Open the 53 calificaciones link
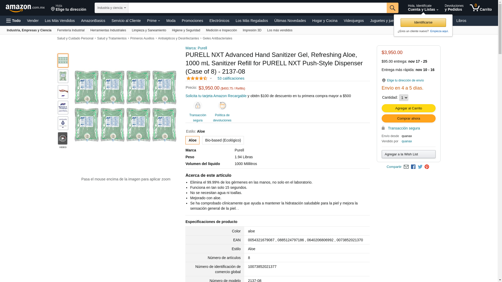This screenshot has width=502, height=282. [x=231, y=78]
